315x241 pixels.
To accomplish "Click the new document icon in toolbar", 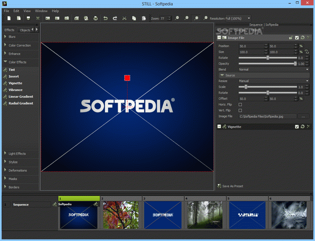I will (x=9, y=18).
